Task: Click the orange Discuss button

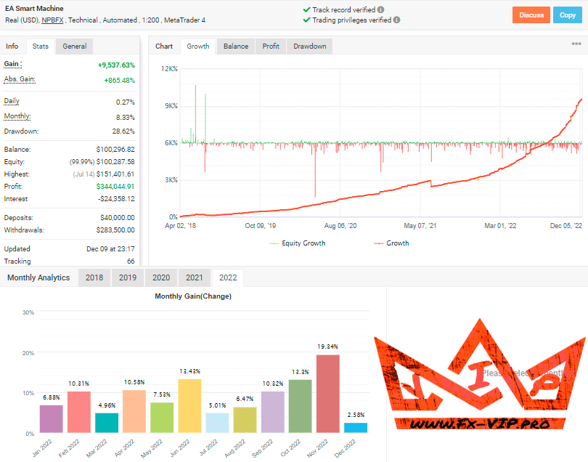Action: (x=531, y=15)
